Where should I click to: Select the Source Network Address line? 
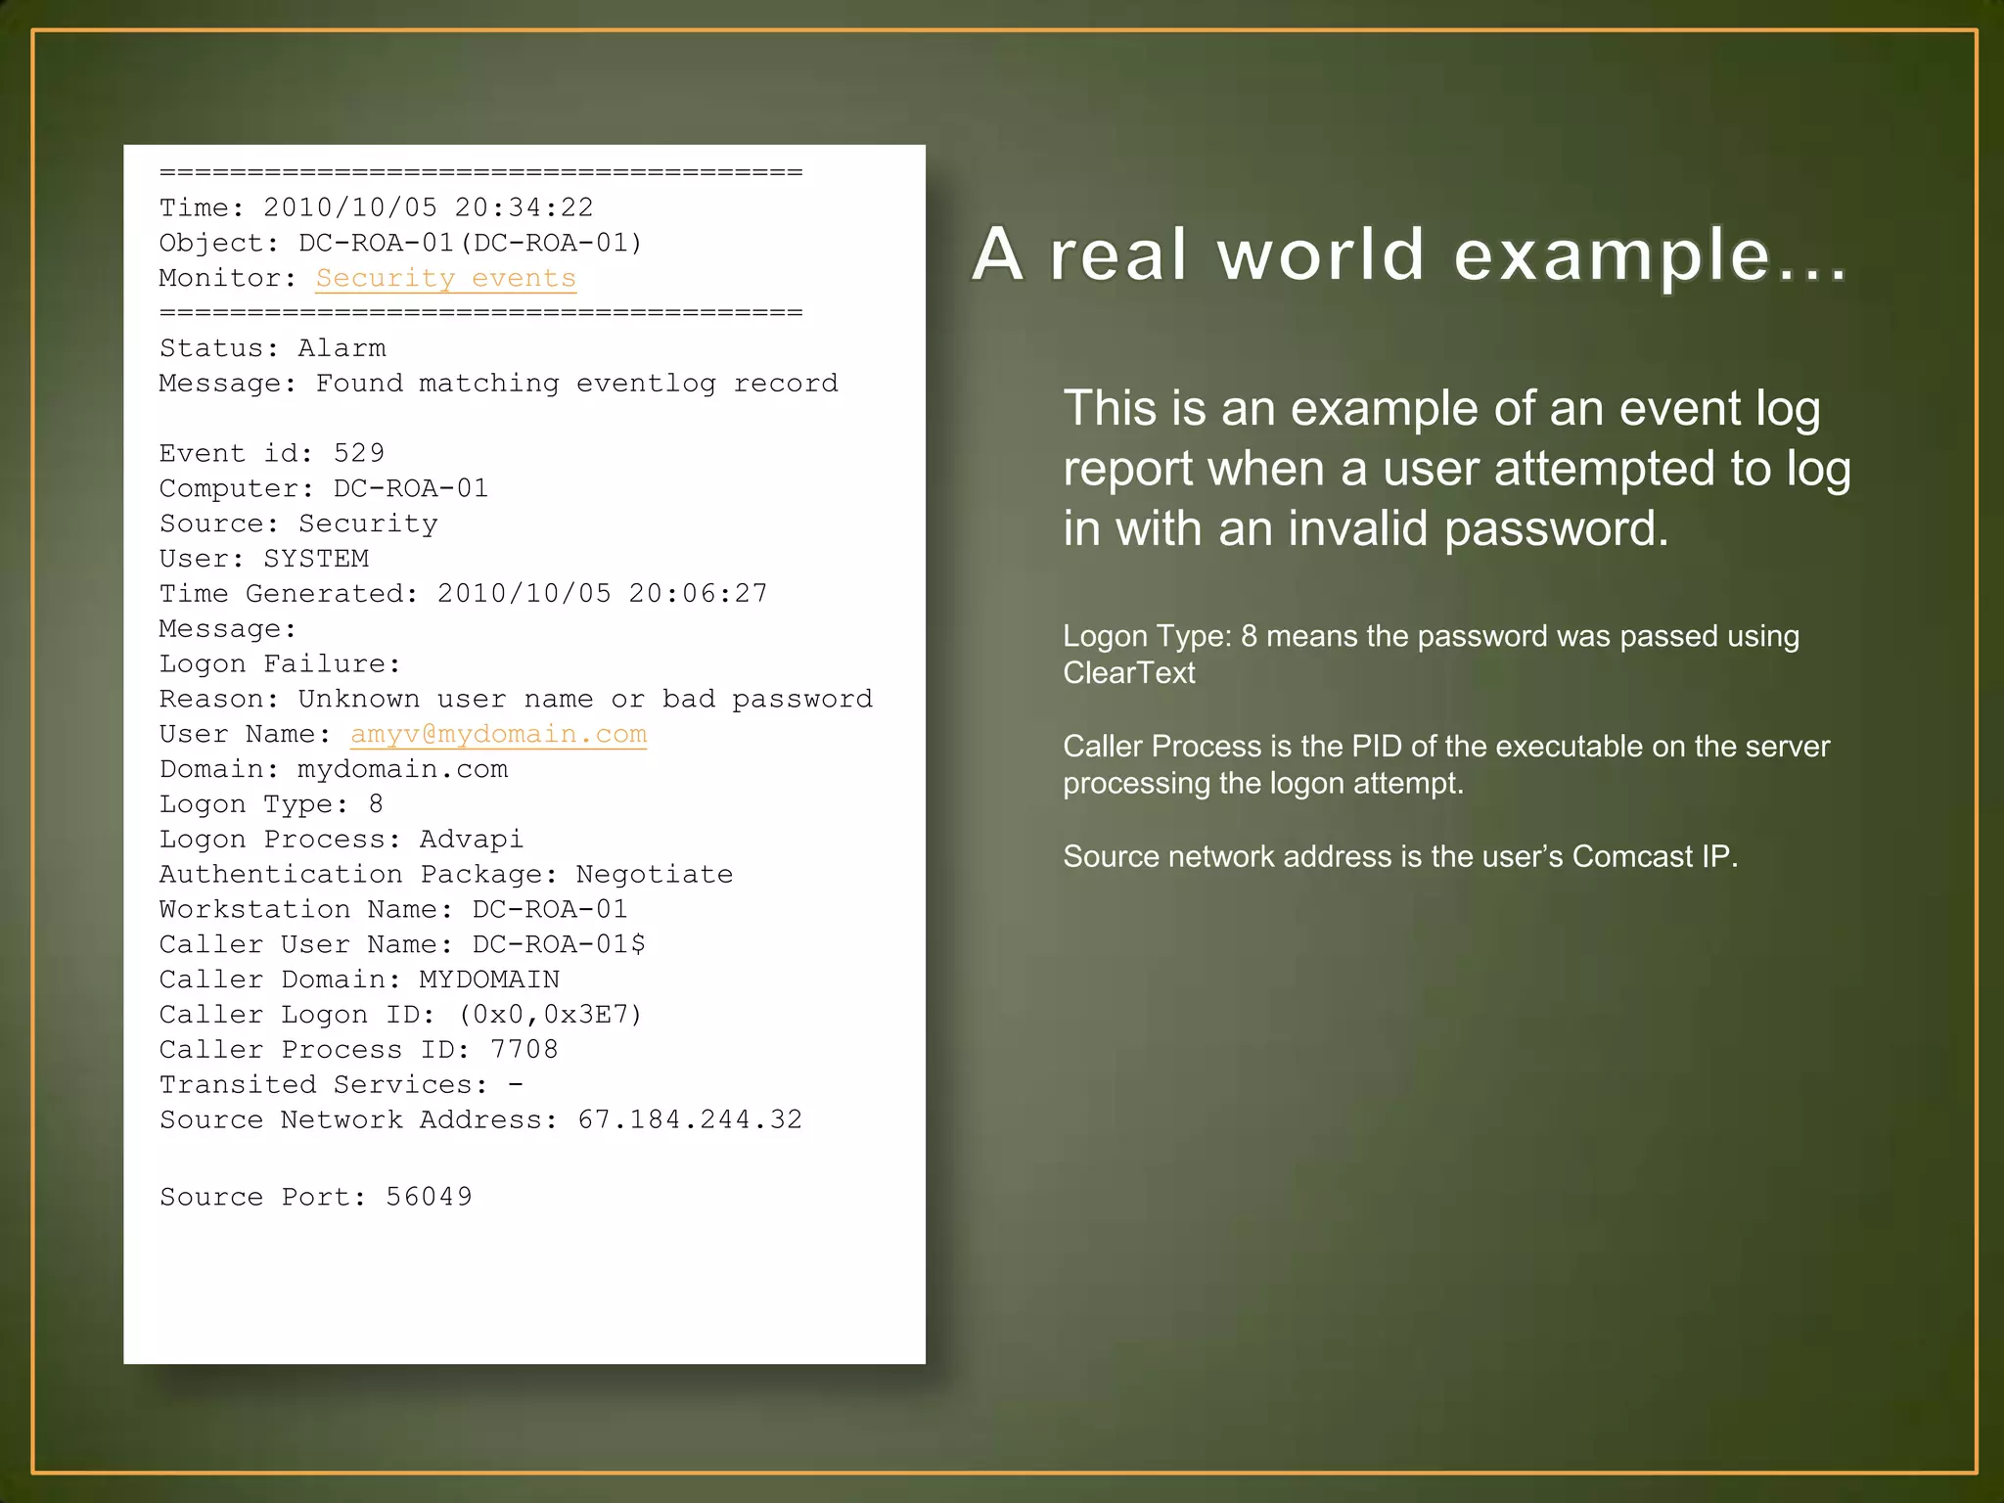tap(480, 1119)
